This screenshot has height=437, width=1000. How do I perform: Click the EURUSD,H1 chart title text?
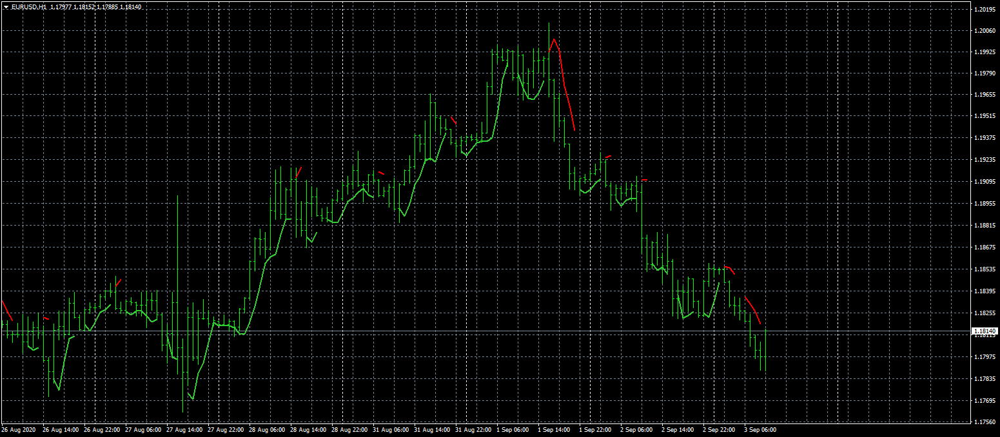click(x=29, y=7)
